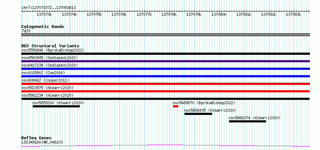The width and height of the screenshot is (320, 150).
Task: Click the 137076k ruler tick label
Action: pos(119,14)
